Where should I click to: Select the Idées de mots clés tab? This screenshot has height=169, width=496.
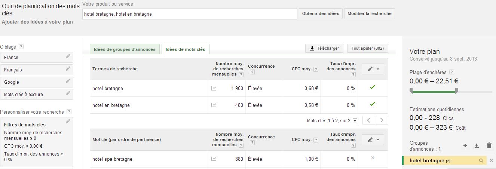(x=186, y=49)
